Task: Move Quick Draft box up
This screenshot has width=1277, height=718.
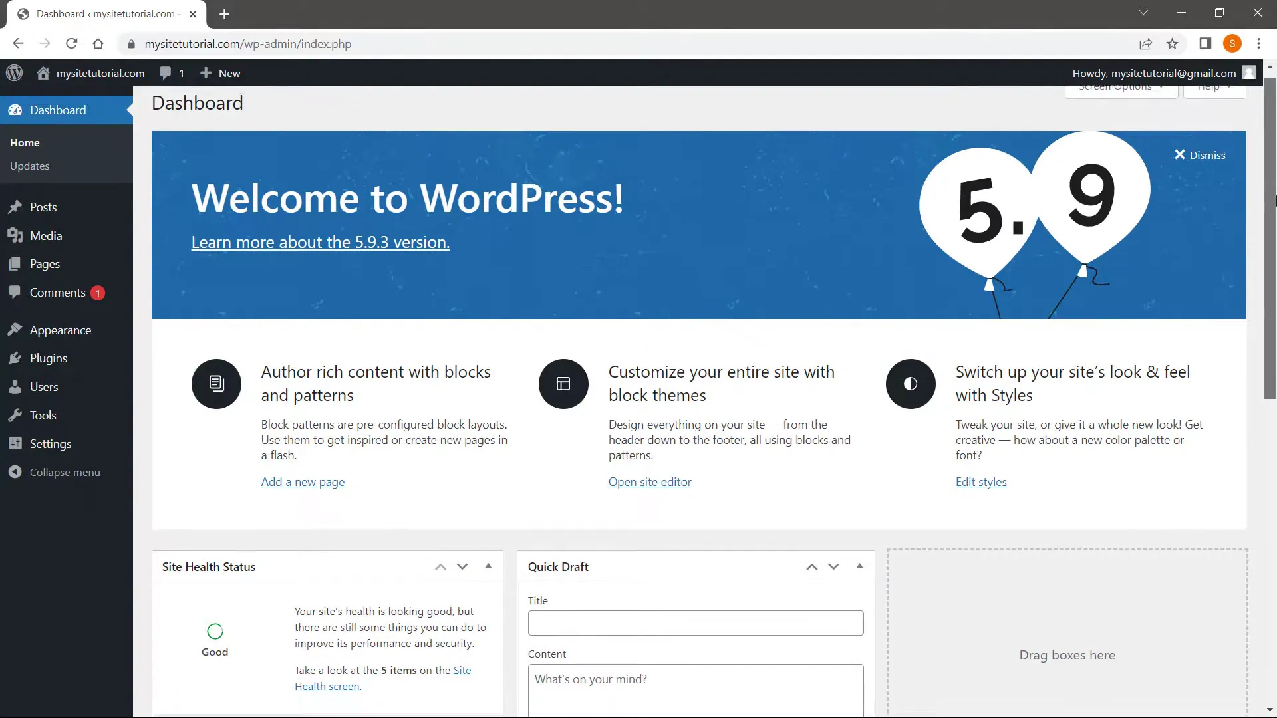Action: pos(811,567)
